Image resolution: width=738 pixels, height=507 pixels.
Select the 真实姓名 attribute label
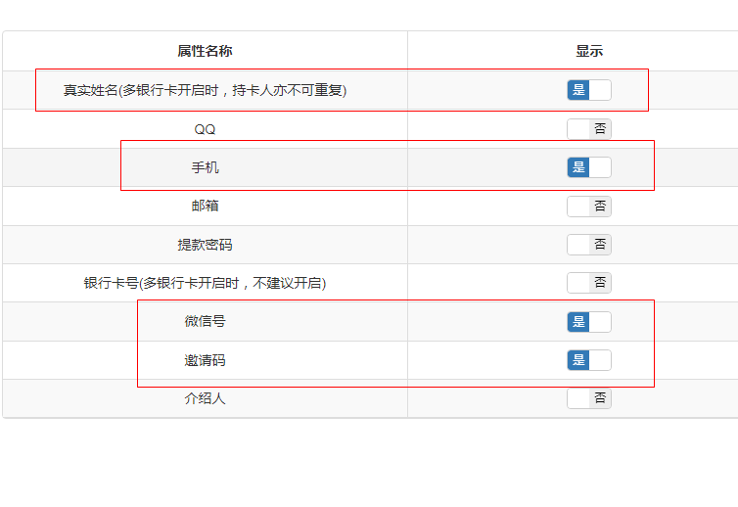(x=205, y=90)
